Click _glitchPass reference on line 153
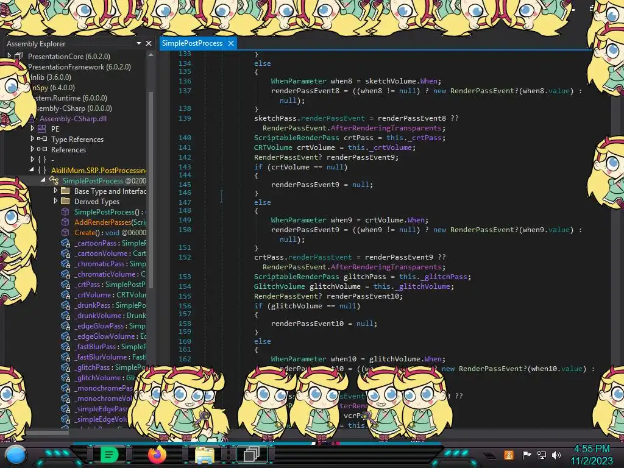 coord(444,277)
